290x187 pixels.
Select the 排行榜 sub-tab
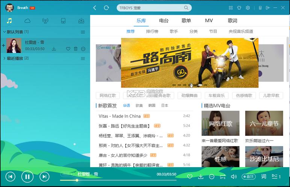click(x=152, y=31)
